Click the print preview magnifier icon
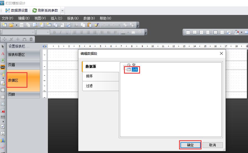The image size is (248, 153). coord(35,25)
